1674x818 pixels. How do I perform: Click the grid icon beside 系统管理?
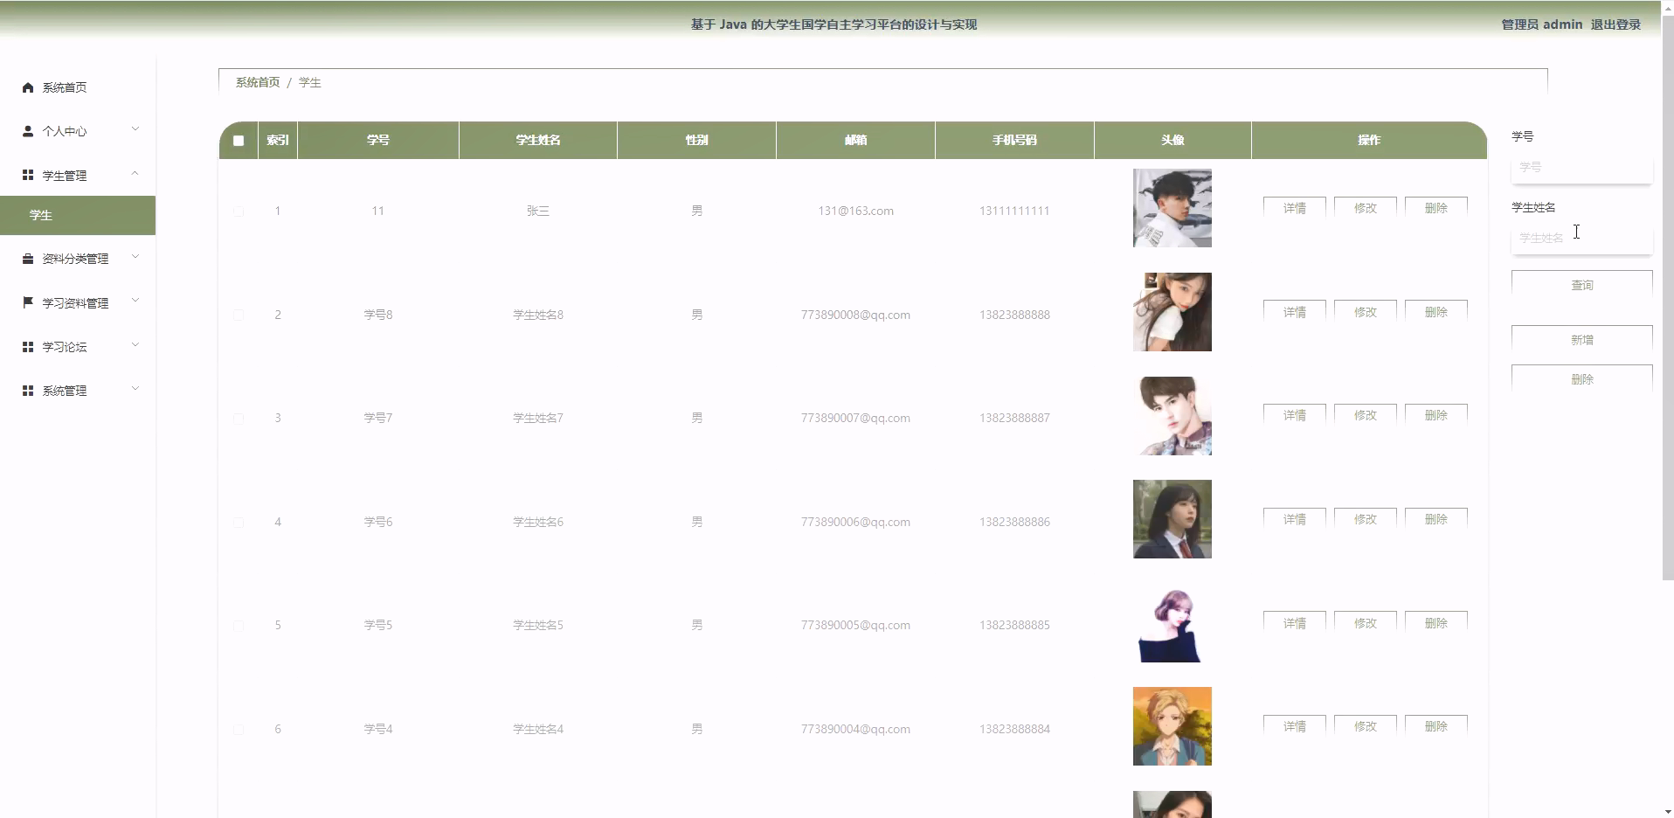(x=28, y=391)
